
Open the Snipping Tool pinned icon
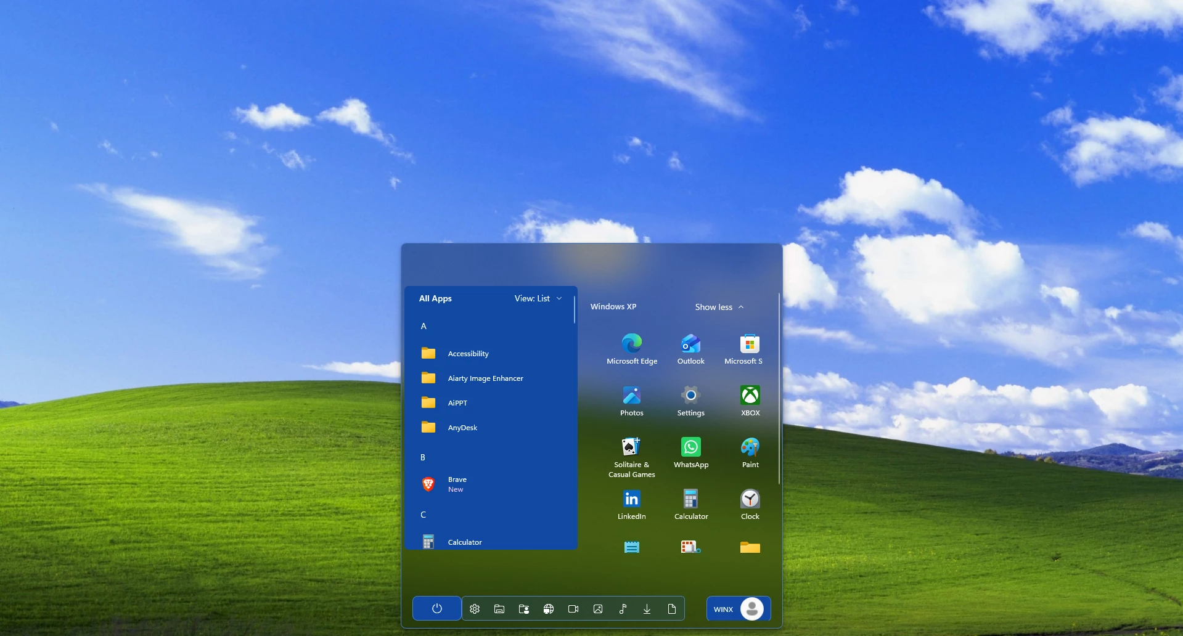click(691, 547)
